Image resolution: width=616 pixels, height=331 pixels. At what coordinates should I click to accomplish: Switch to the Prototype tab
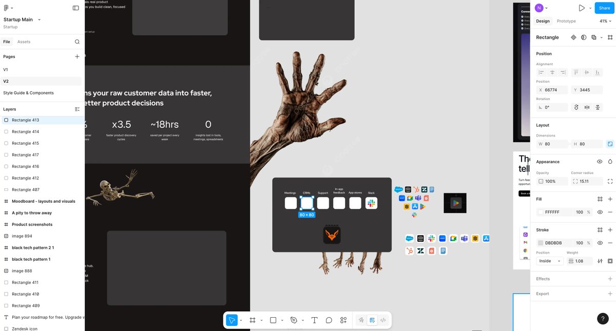(566, 21)
